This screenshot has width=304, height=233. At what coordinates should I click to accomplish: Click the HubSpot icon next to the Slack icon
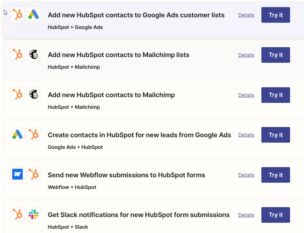click(x=17, y=214)
